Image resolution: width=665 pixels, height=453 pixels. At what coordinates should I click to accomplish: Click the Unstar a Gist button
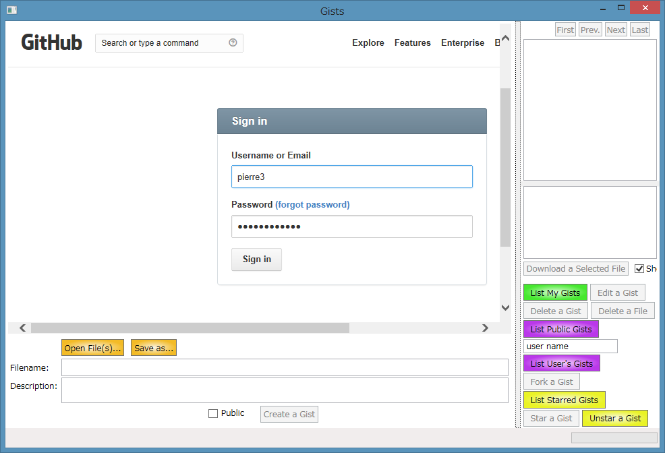(615, 418)
